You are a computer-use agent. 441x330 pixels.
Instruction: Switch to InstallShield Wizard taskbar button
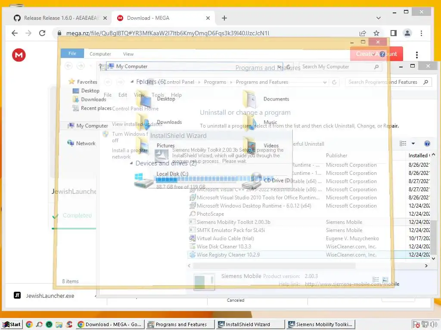coord(250,324)
